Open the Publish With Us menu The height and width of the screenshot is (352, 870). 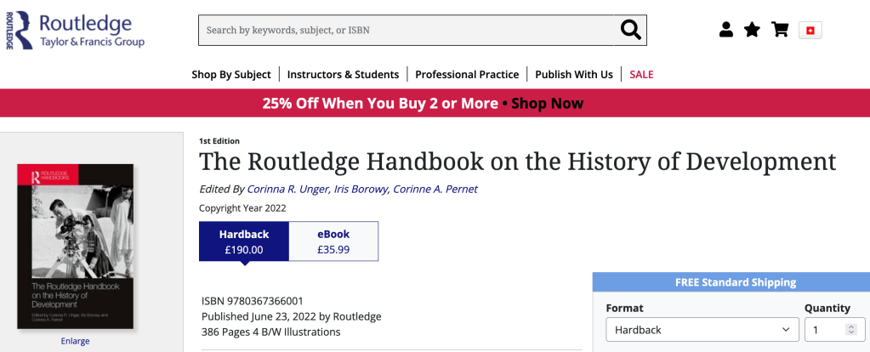click(x=574, y=74)
